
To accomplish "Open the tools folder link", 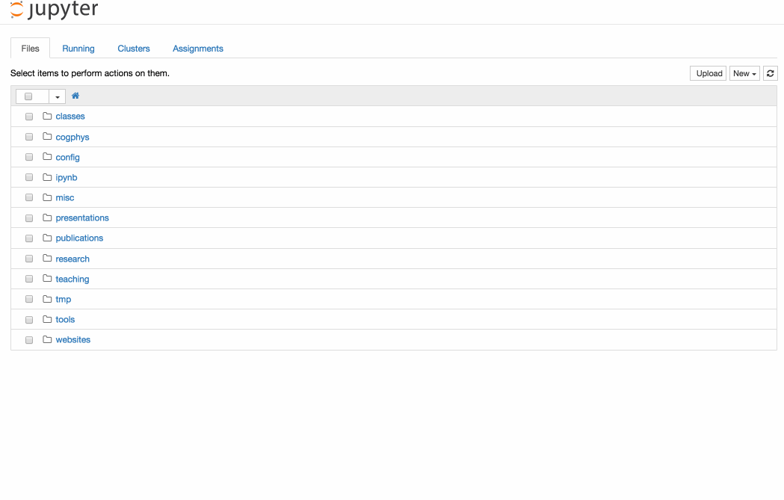I will 65,319.
